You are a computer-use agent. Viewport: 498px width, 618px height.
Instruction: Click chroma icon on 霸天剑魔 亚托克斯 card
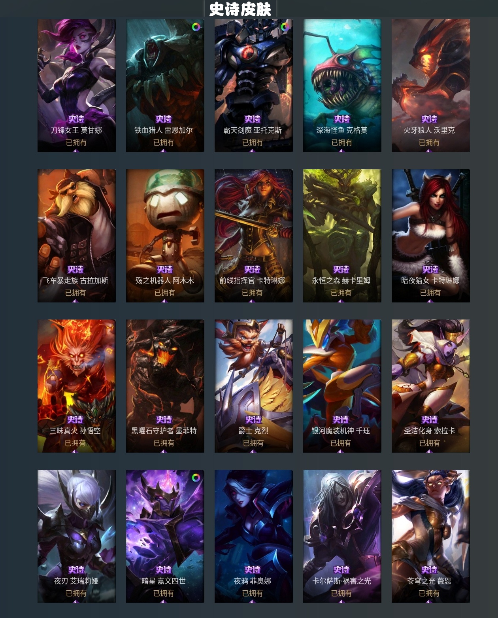pos(284,27)
